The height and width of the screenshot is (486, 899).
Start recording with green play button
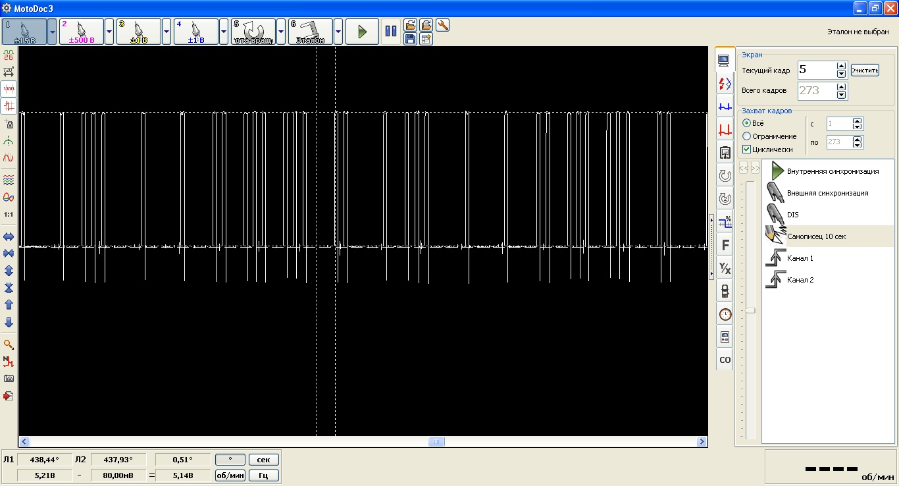(362, 32)
